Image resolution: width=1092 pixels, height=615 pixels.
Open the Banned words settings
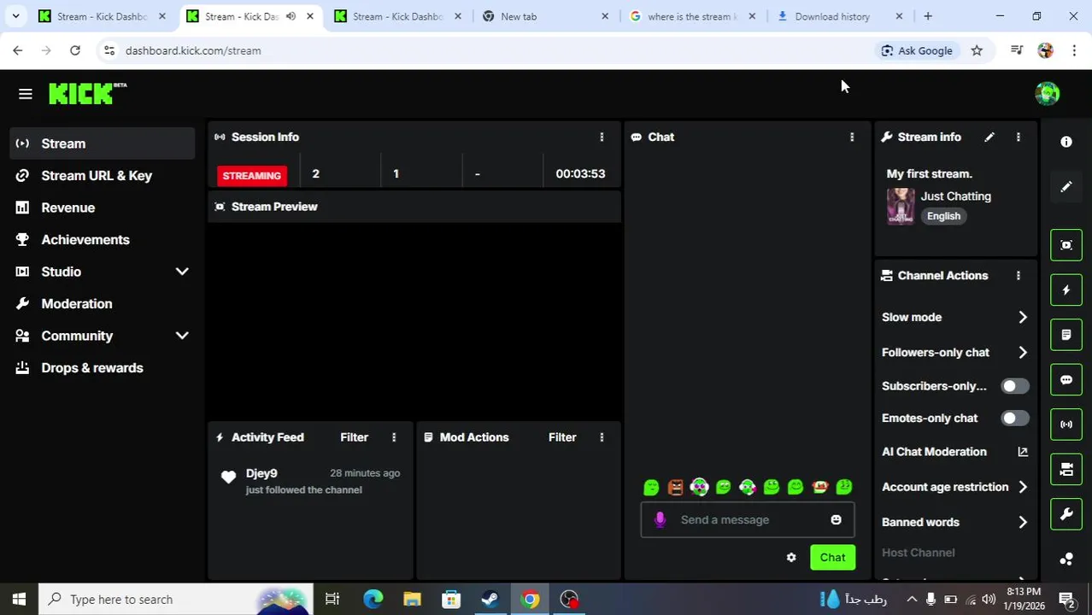(1023, 522)
